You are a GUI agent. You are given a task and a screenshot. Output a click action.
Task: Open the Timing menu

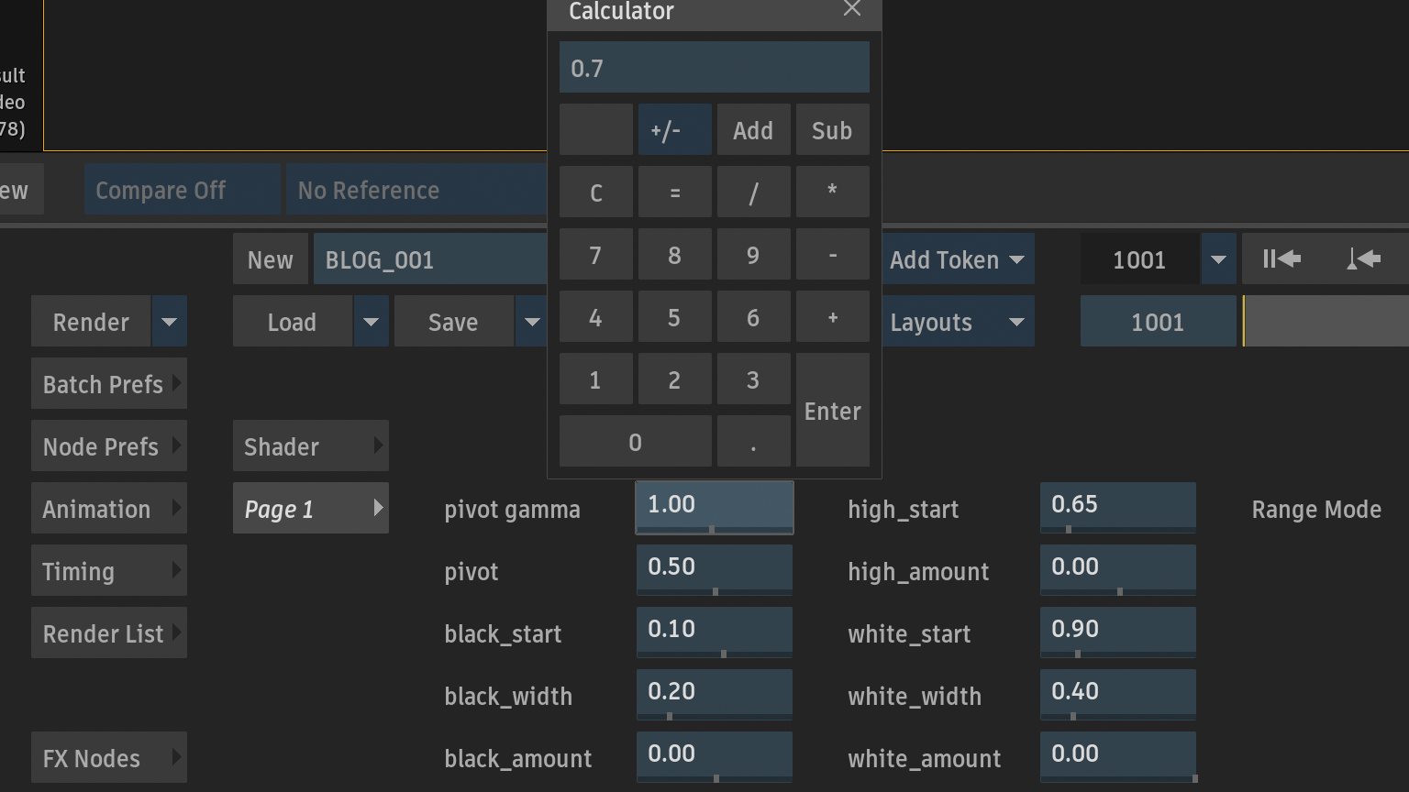pos(109,570)
